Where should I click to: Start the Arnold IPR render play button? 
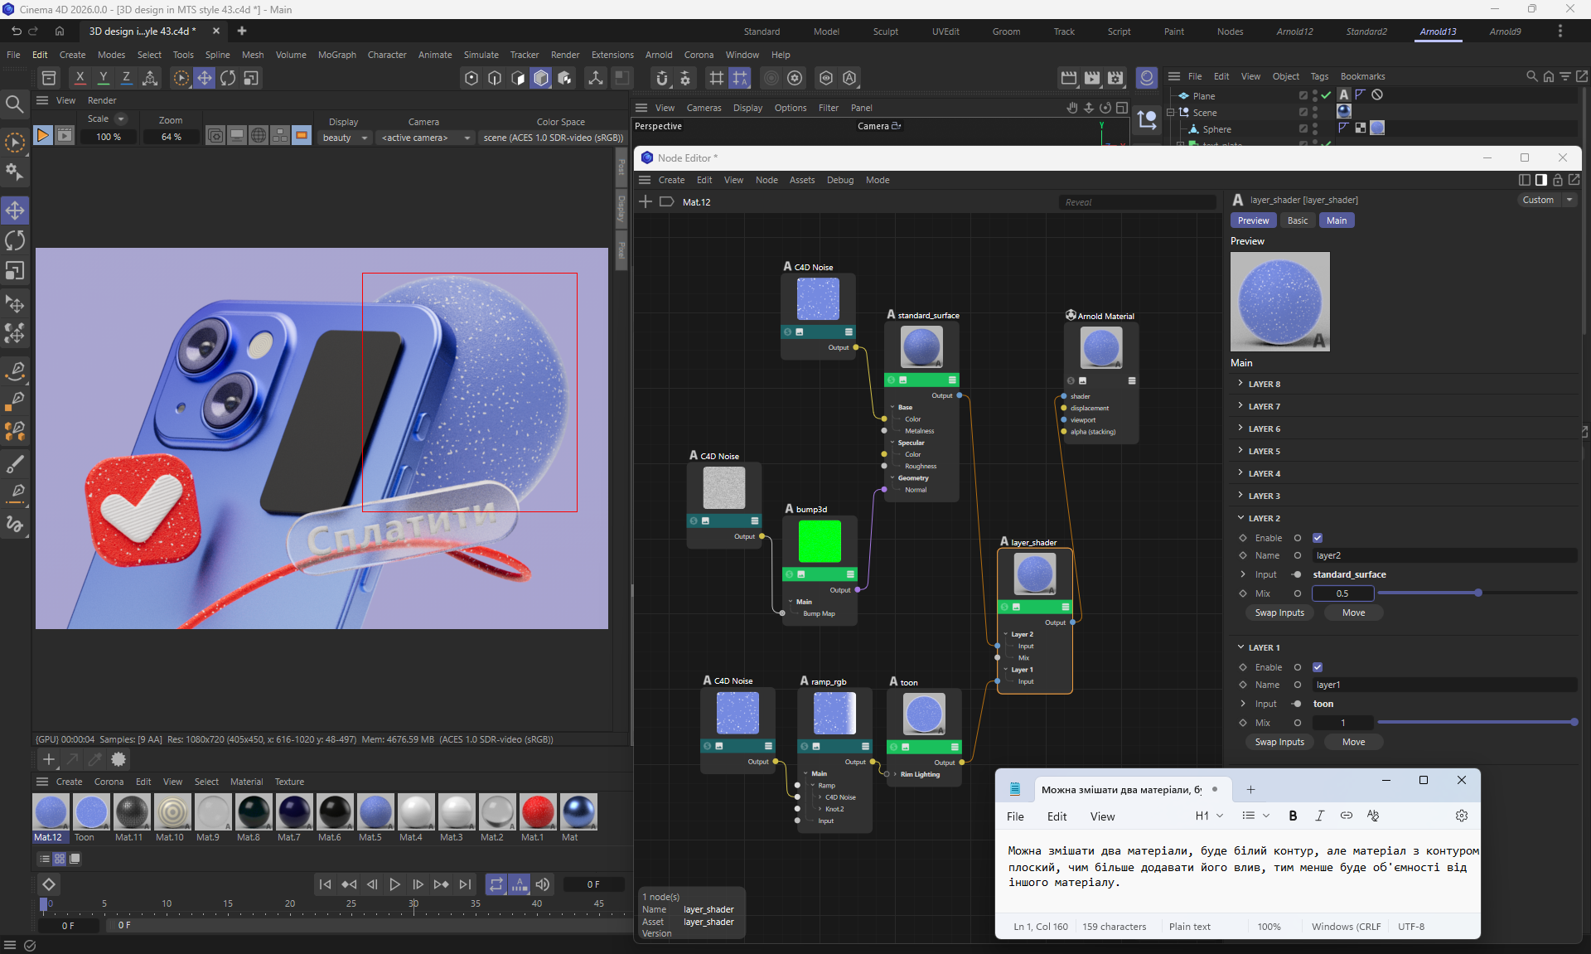click(x=42, y=135)
